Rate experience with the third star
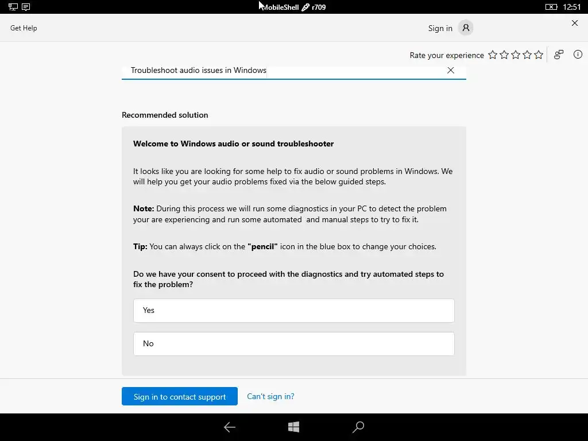Viewport: 588px width, 441px height. (516, 55)
